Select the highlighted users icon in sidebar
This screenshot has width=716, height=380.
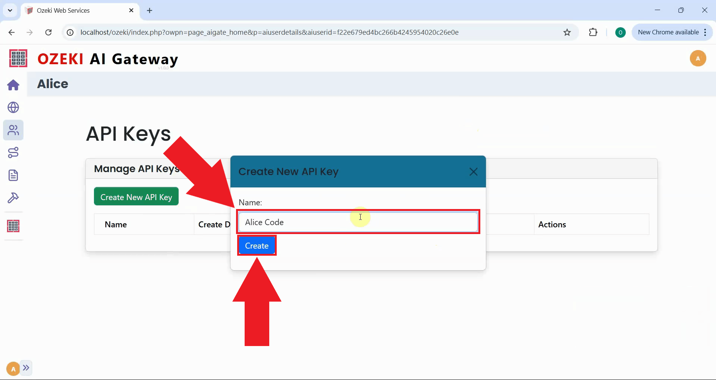click(13, 130)
